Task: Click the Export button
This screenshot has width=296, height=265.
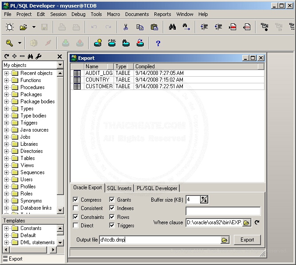Action: point(247,240)
